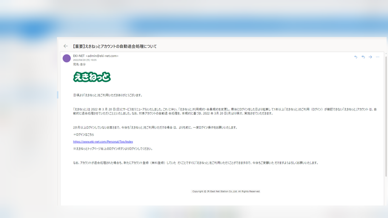The height and width of the screenshot is (218, 388).
Task: Go back using the arrow beside the subject
Action: tap(66, 46)
